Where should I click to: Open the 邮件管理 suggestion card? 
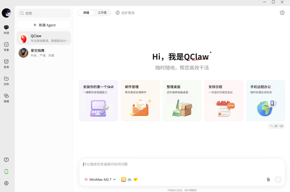click(140, 100)
